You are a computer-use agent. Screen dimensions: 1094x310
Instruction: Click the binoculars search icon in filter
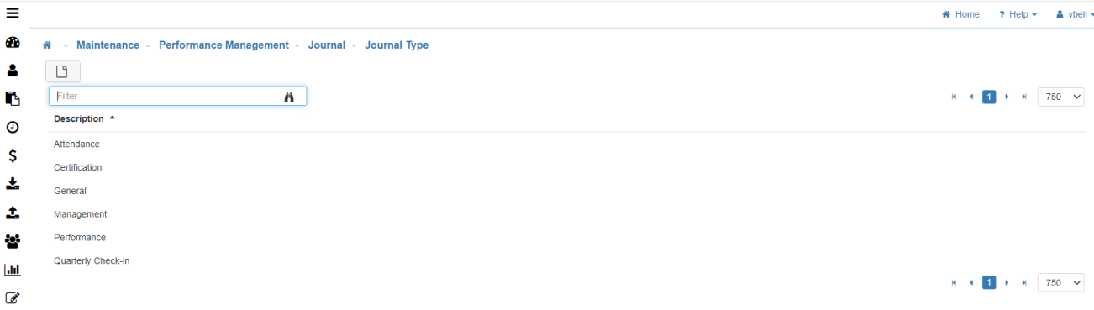pos(289,97)
